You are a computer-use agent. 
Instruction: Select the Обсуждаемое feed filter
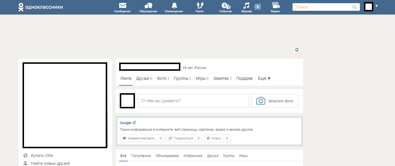coord(167,156)
